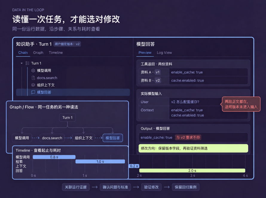Open the Timeline tab
The image size is (266, 198).
click(56, 52)
